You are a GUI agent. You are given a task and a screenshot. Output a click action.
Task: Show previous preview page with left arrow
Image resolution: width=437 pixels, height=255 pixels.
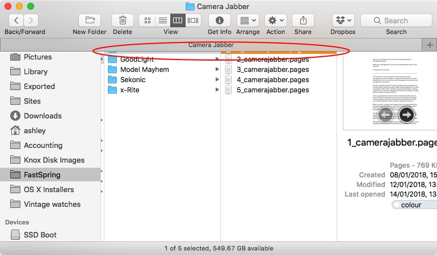point(386,114)
